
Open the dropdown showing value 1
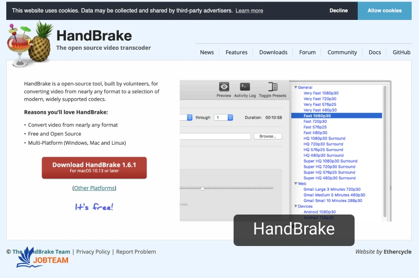[224, 117]
